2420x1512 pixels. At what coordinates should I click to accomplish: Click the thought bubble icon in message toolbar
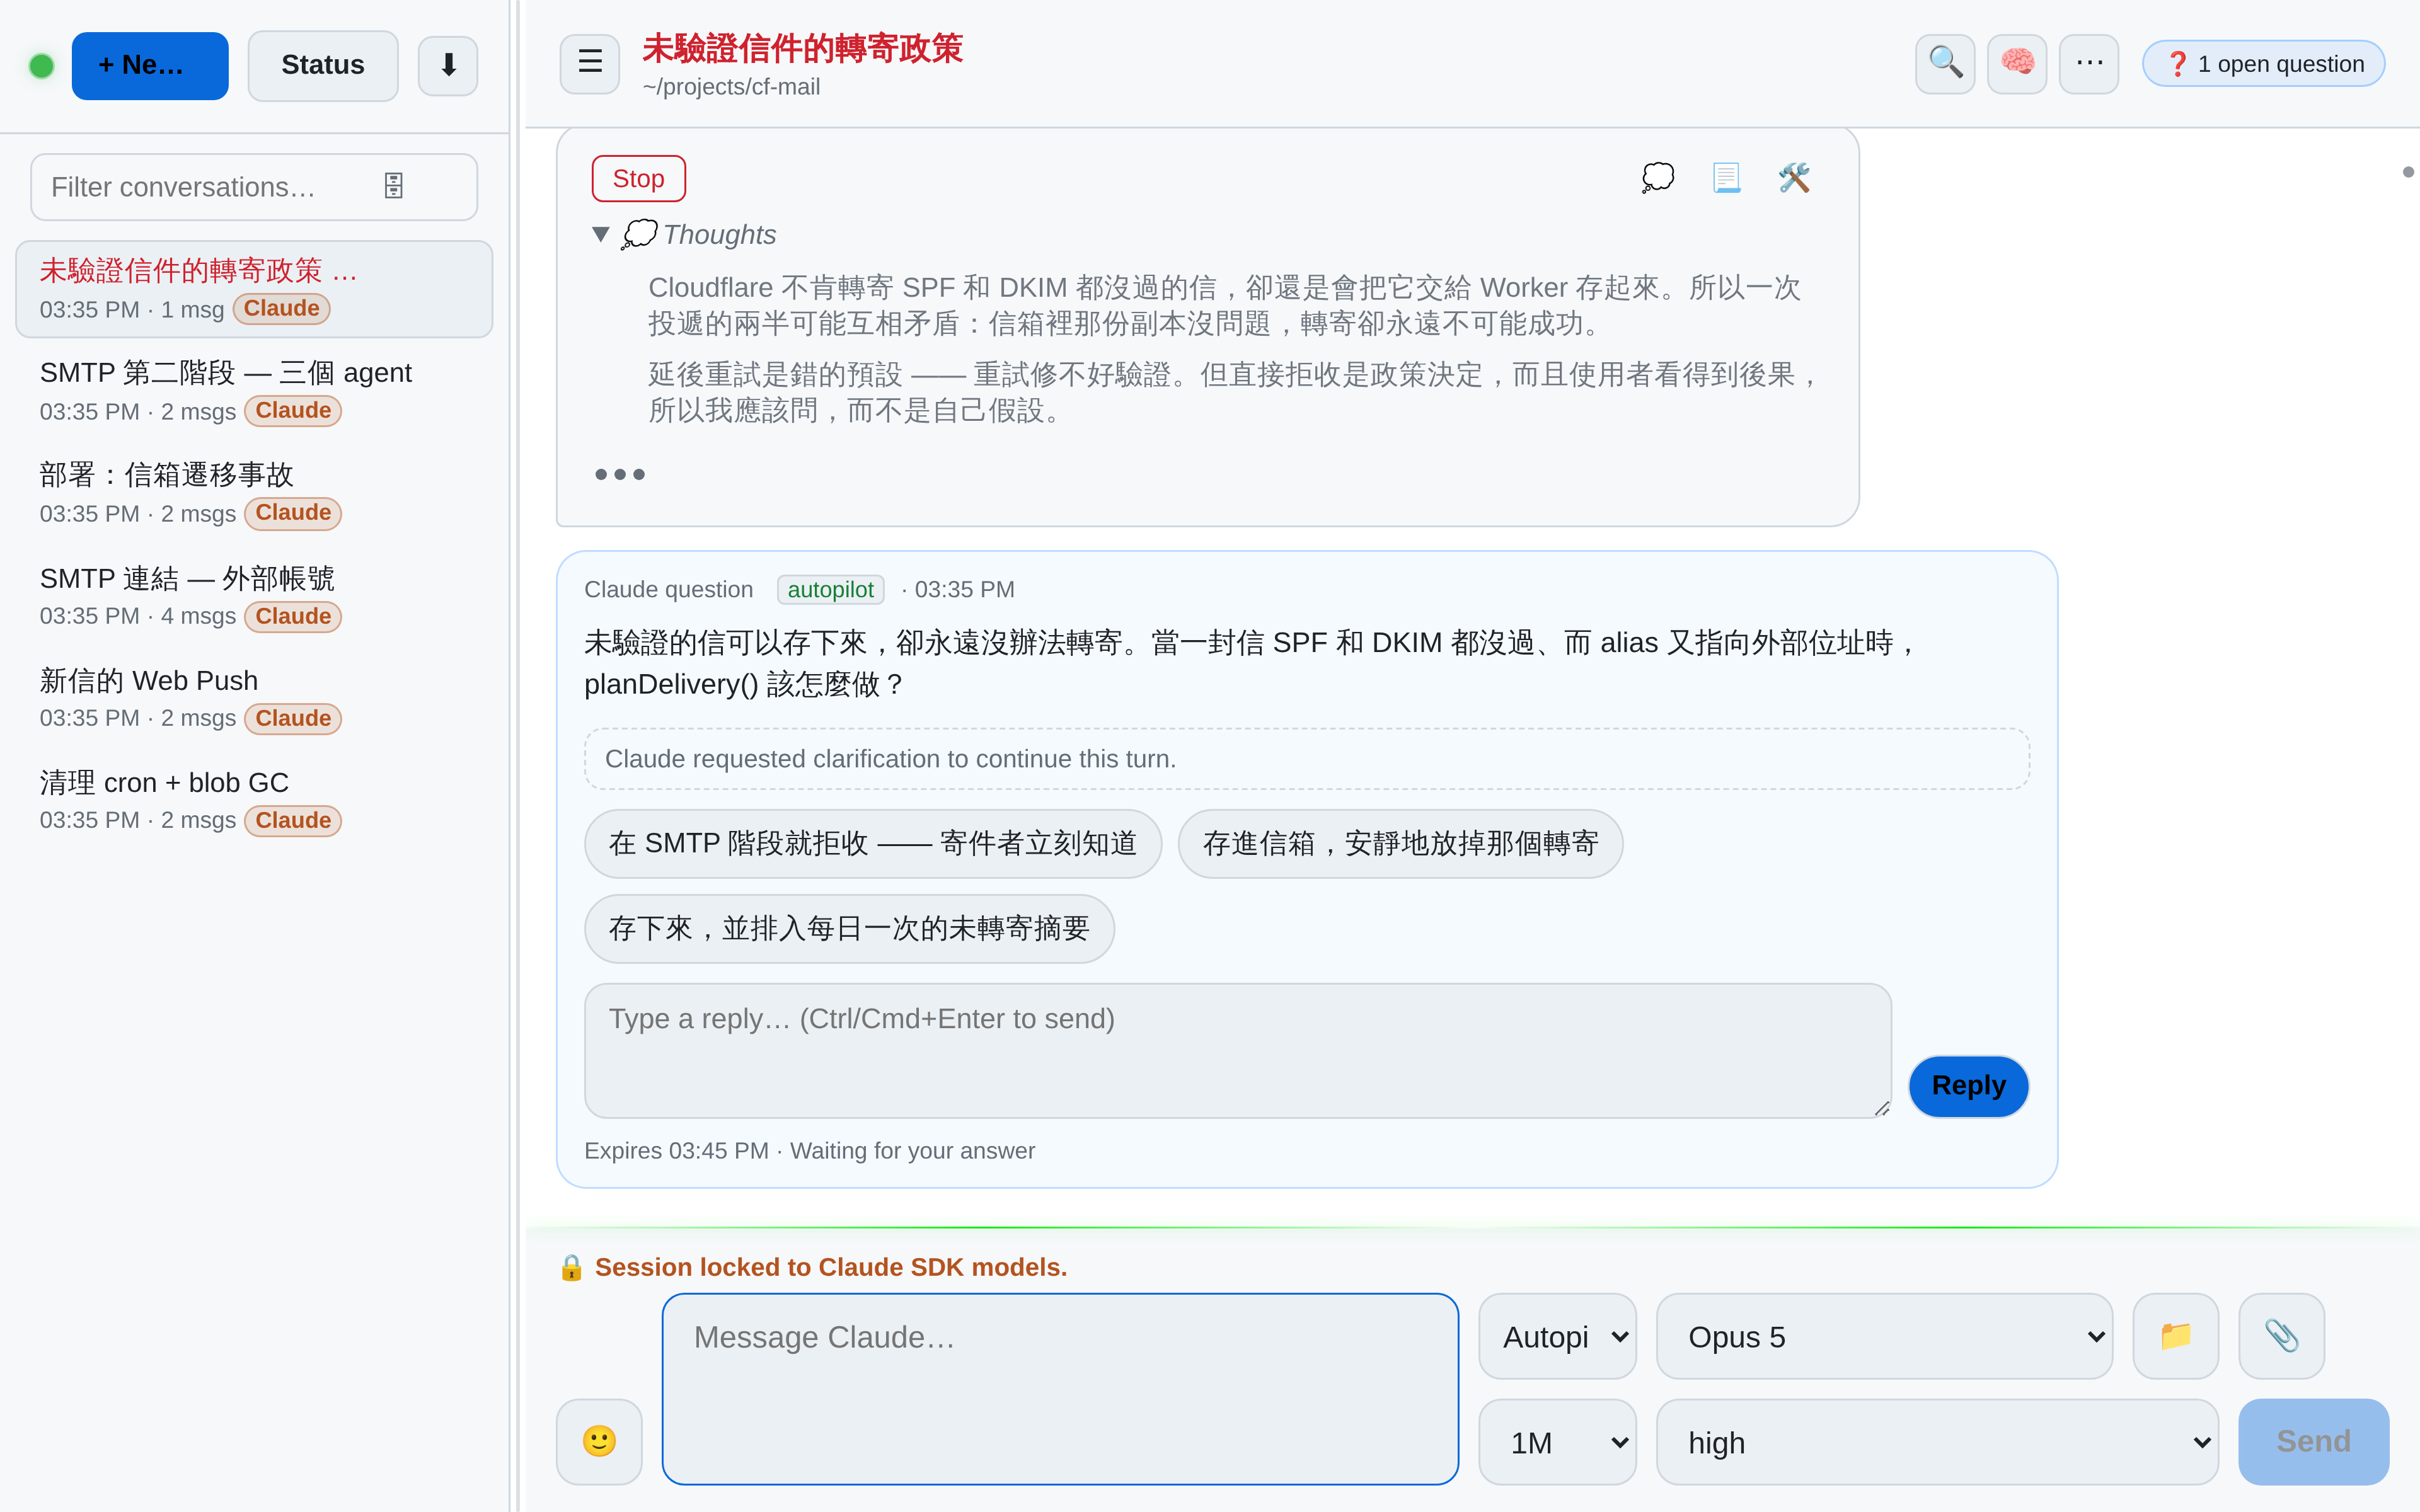pyautogui.click(x=1657, y=178)
